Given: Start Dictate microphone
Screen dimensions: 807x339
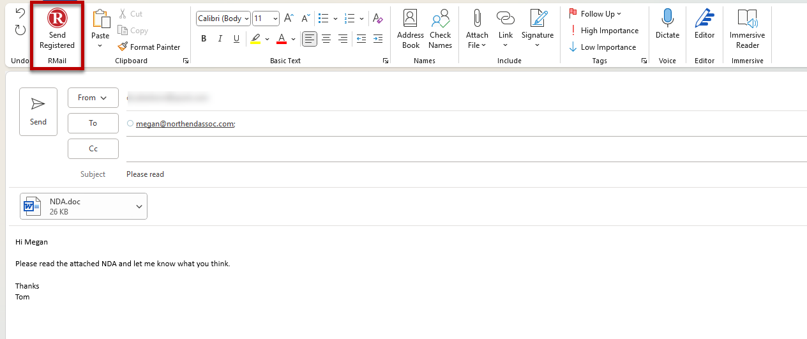Looking at the screenshot, I should [x=667, y=26].
